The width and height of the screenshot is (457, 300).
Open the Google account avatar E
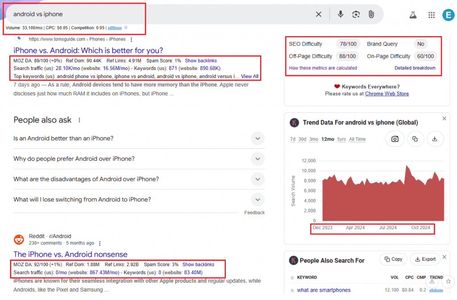[449, 15]
